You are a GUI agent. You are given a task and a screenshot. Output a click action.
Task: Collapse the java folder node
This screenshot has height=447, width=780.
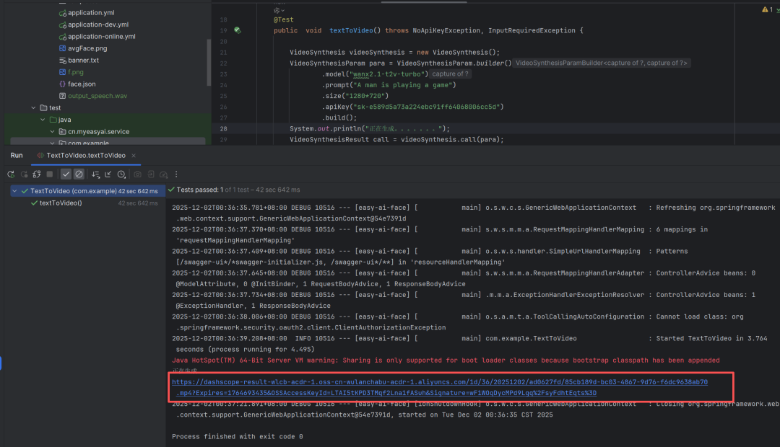tap(43, 120)
